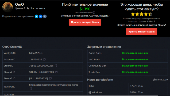Open help icon next to сегодняшние цены
170x96 pixels.
pos(94,13)
